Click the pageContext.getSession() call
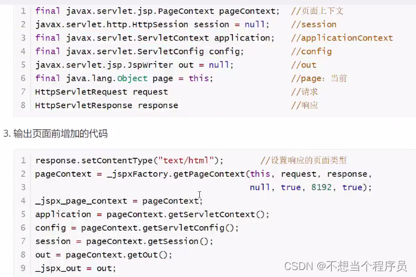Image resolution: width=416 pixels, height=277 pixels. pyautogui.click(x=150, y=241)
